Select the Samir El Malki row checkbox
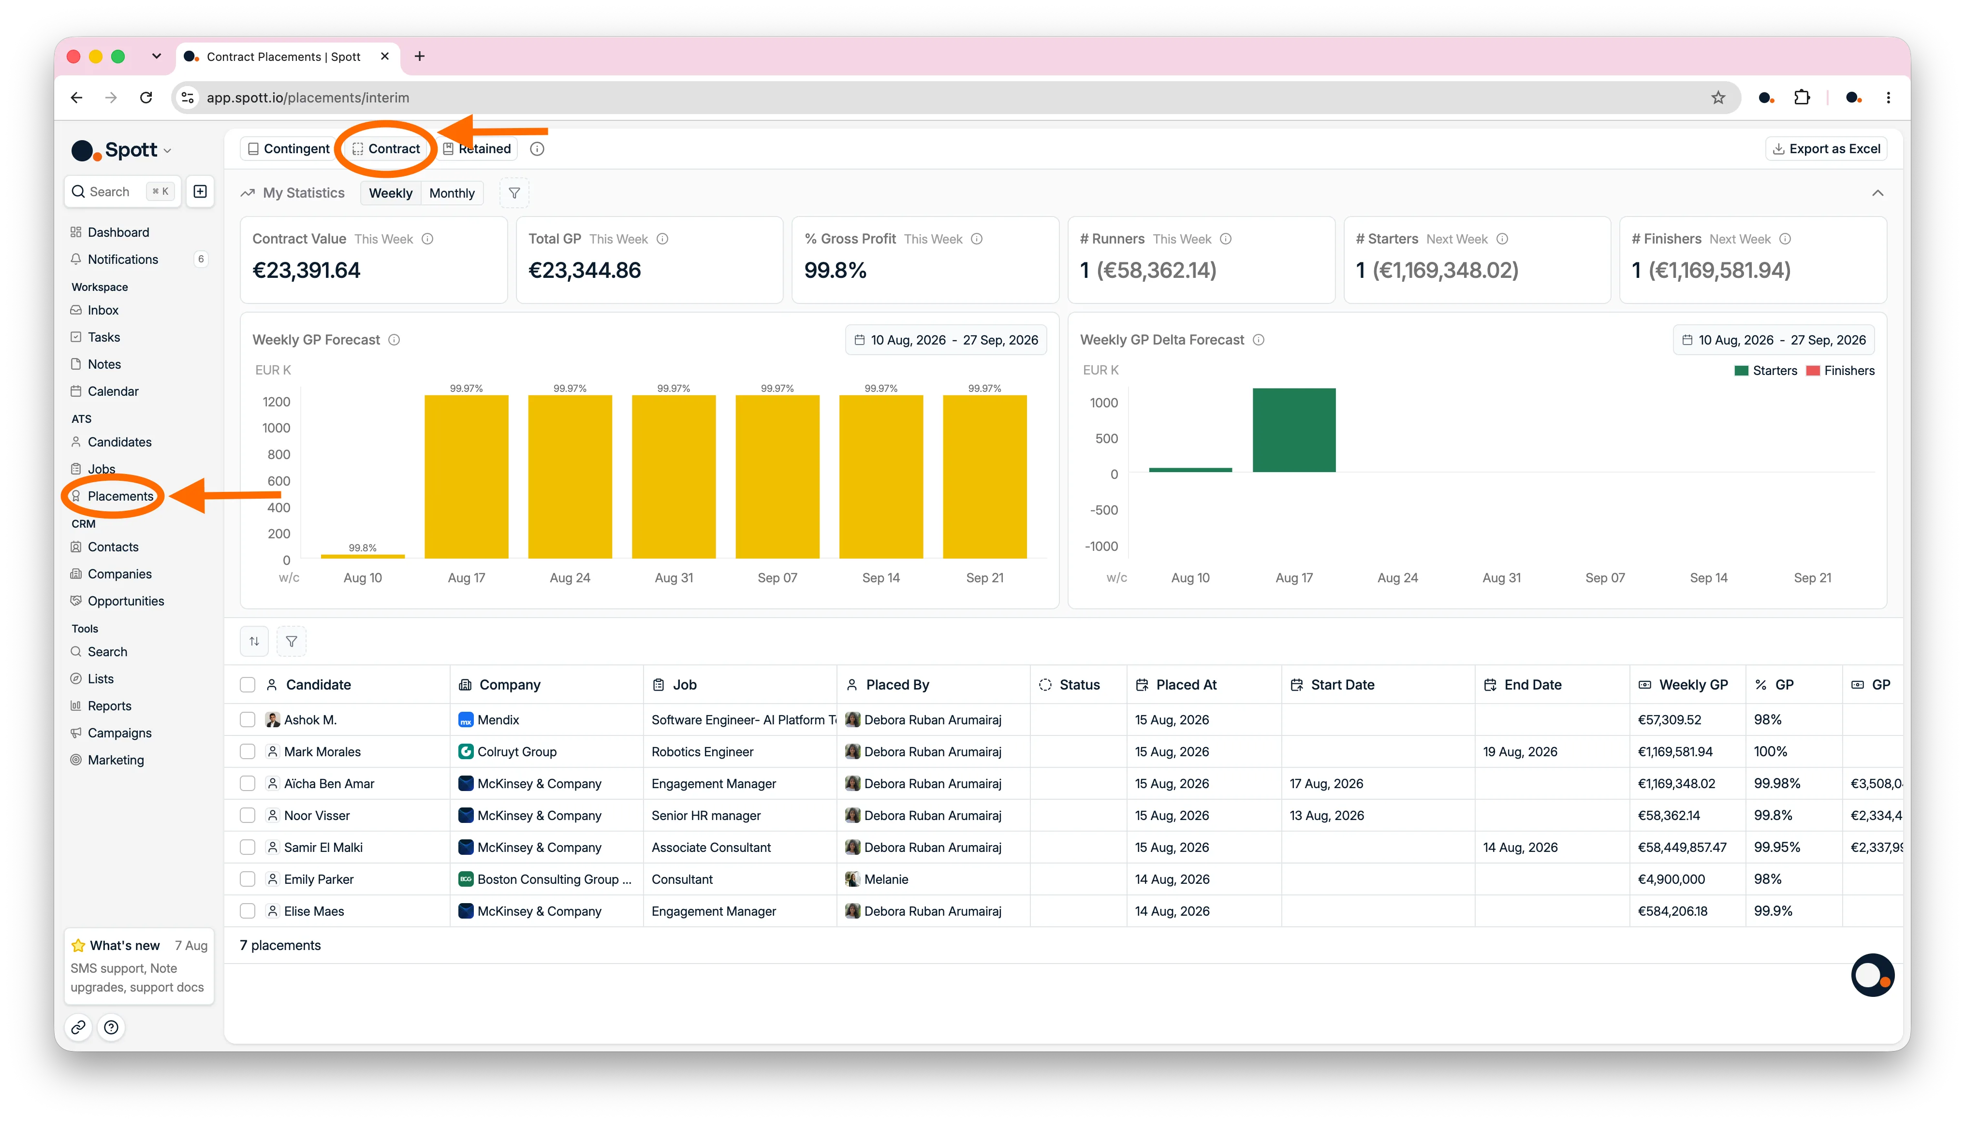This screenshot has width=1965, height=1123. (x=248, y=847)
